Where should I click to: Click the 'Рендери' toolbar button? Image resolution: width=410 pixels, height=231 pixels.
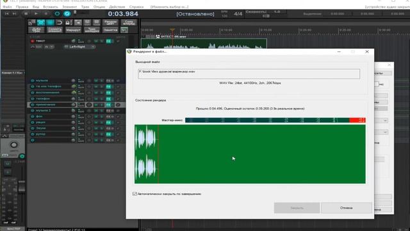110,22
